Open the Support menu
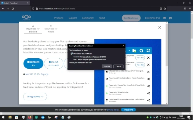 72,18
